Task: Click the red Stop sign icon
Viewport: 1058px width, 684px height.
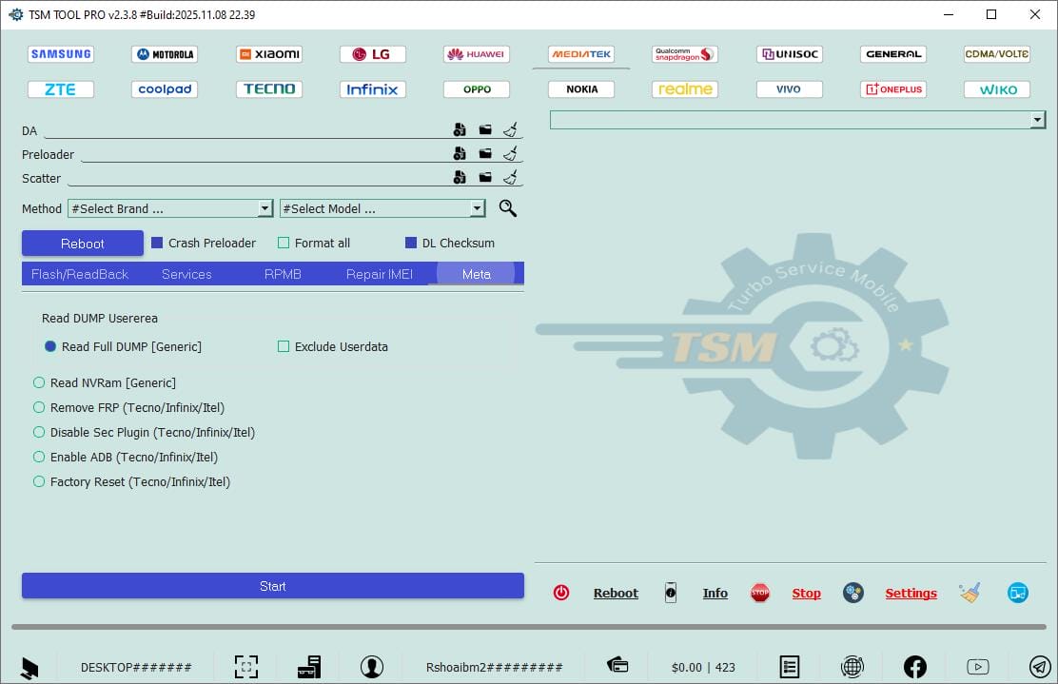Action: 760,592
